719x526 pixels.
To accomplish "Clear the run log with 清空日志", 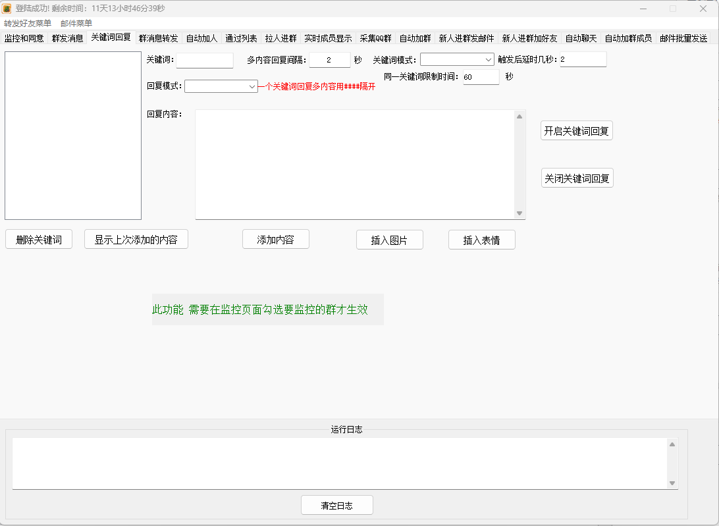I will pyautogui.click(x=336, y=505).
